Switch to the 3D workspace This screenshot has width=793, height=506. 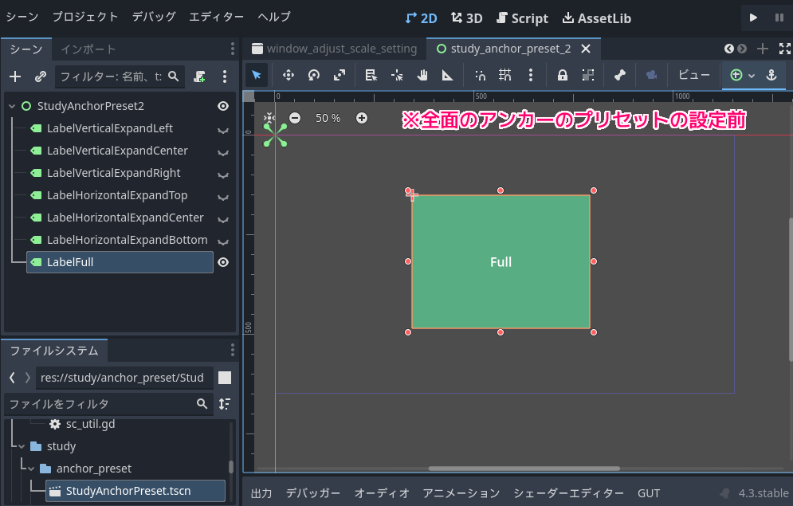[465, 18]
